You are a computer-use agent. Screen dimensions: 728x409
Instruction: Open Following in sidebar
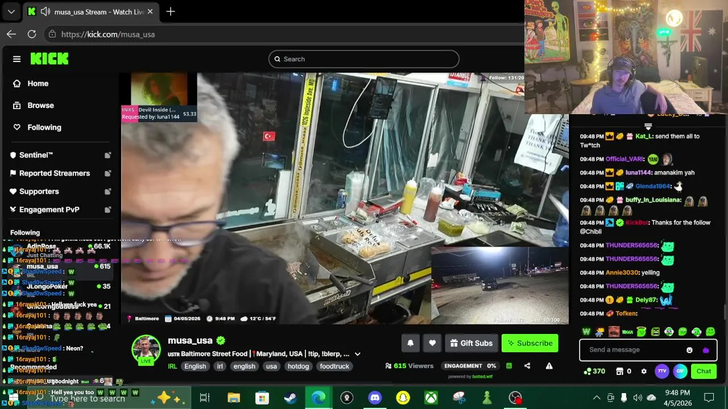point(38,128)
